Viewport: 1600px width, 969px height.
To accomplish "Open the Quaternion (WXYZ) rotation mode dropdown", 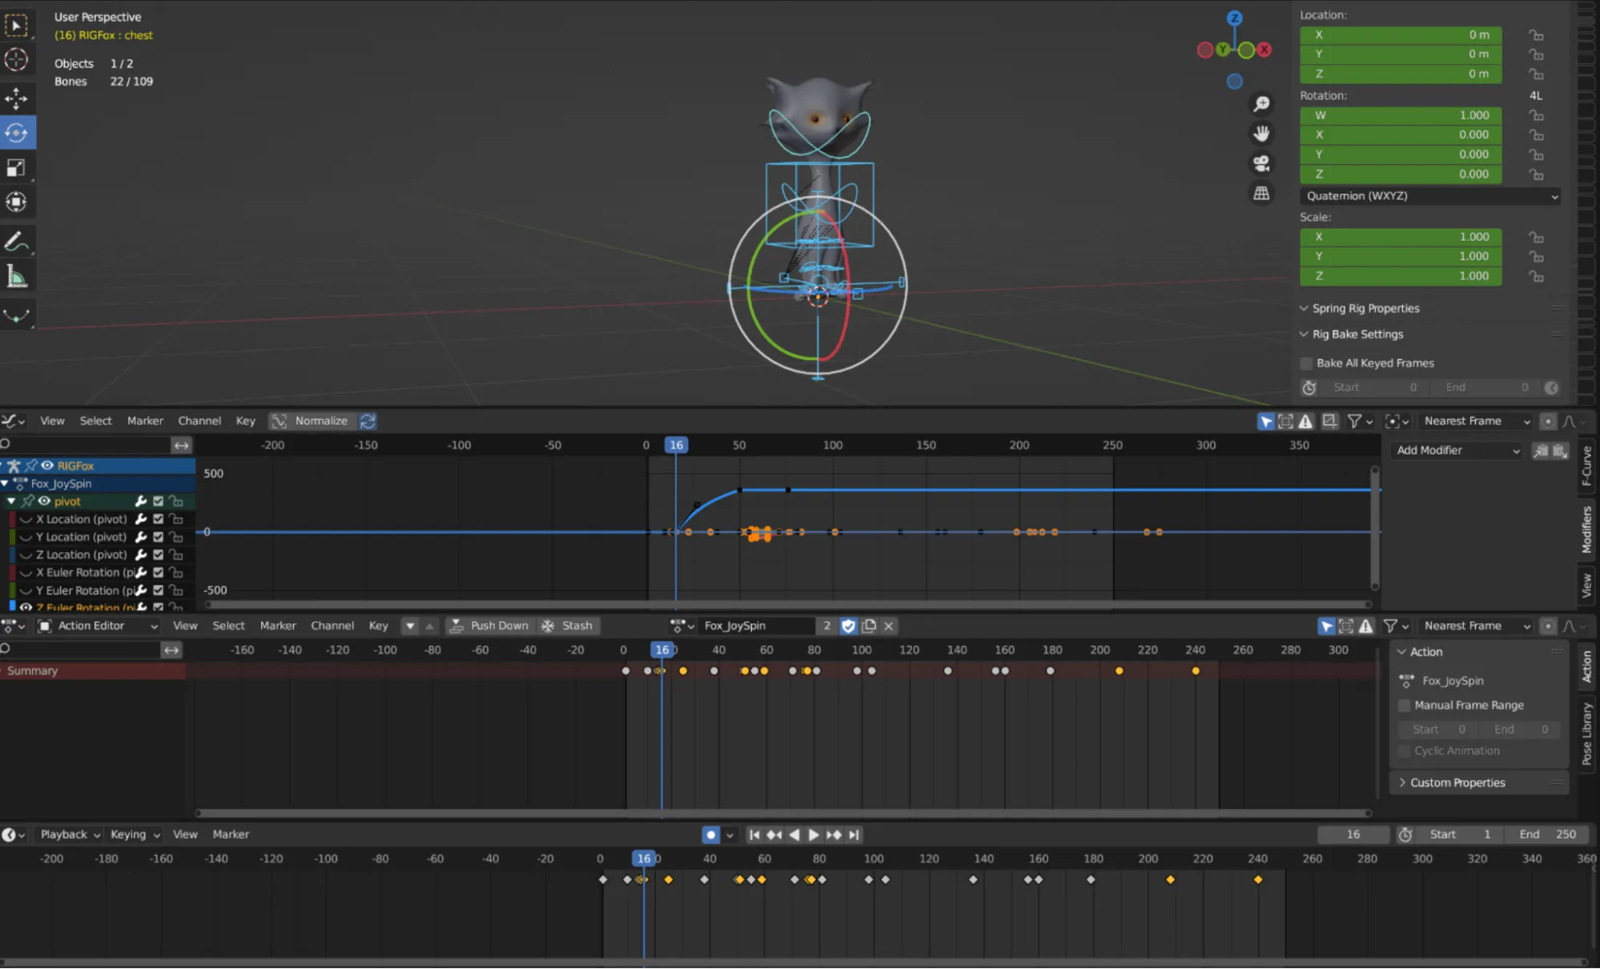I will pos(1431,196).
